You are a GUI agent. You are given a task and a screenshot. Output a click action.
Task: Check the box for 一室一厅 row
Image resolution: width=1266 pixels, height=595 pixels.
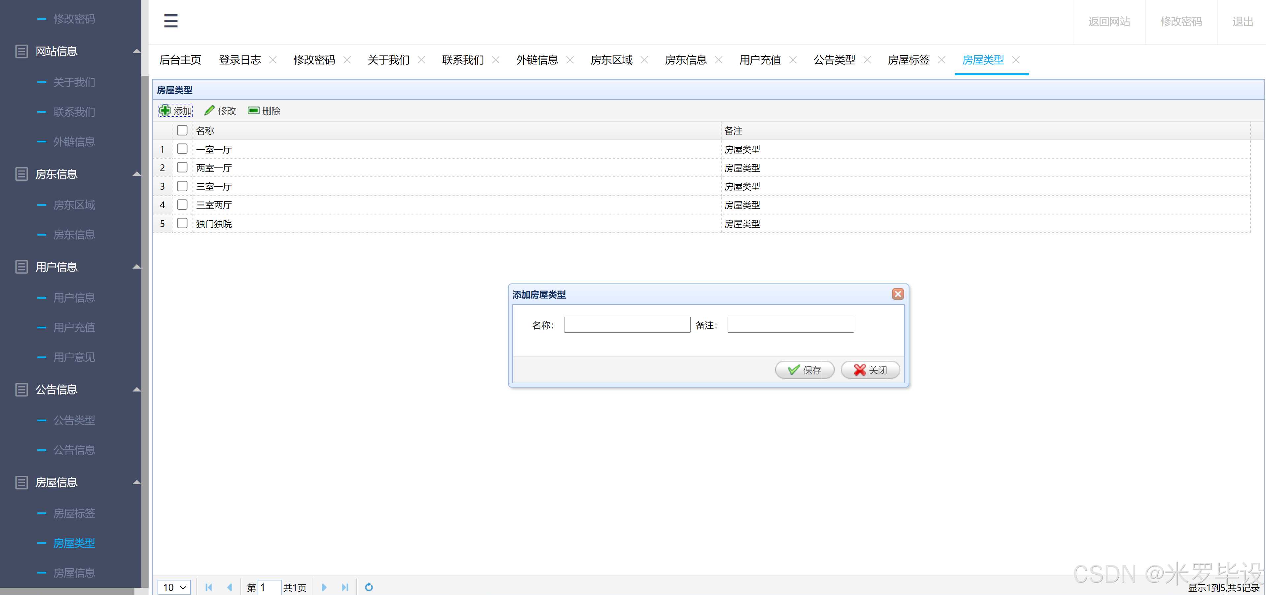(182, 149)
